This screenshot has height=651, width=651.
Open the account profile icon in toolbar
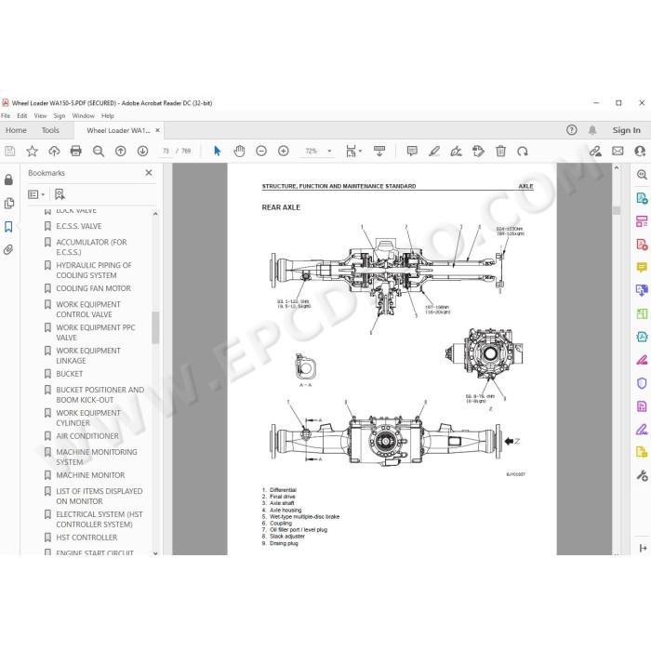pyautogui.click(x=640, y=151)
